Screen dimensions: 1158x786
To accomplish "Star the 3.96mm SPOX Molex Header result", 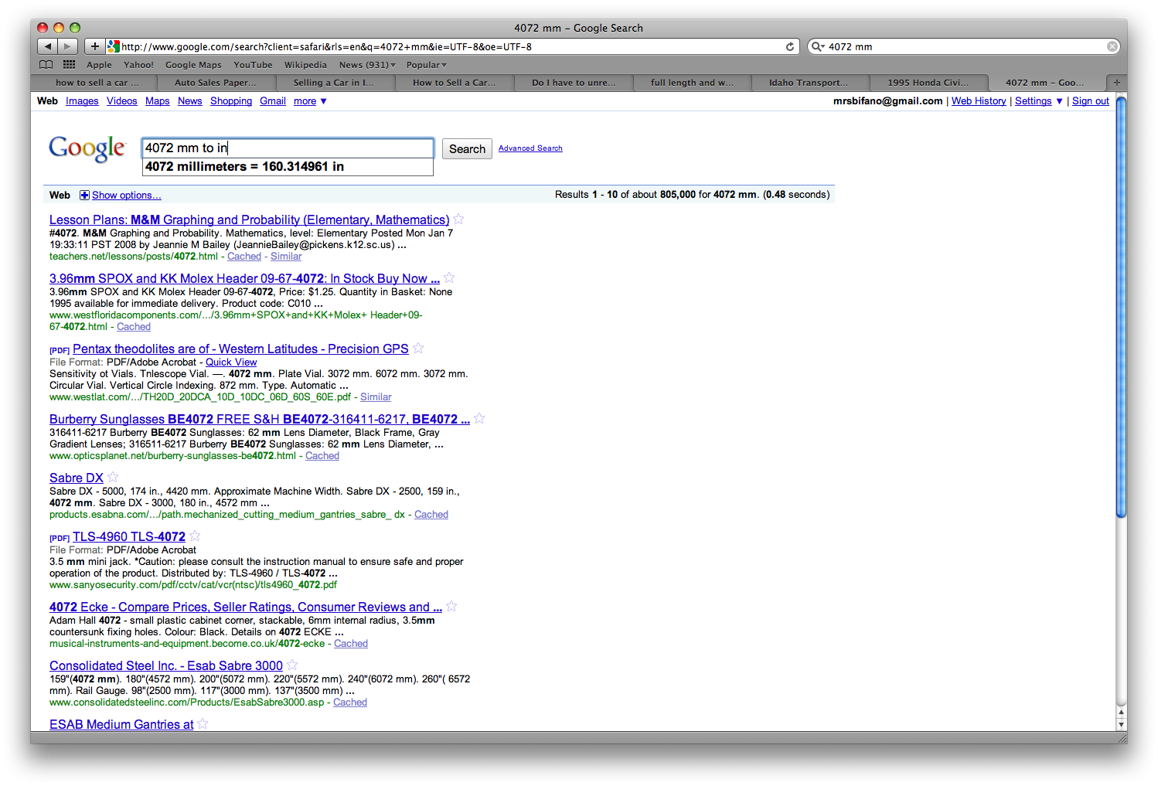I will (x=449, y=277).
